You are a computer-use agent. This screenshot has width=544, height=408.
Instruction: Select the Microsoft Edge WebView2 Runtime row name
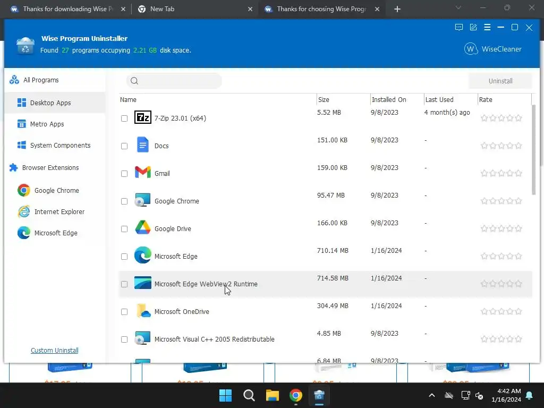[x=206, y=284]
